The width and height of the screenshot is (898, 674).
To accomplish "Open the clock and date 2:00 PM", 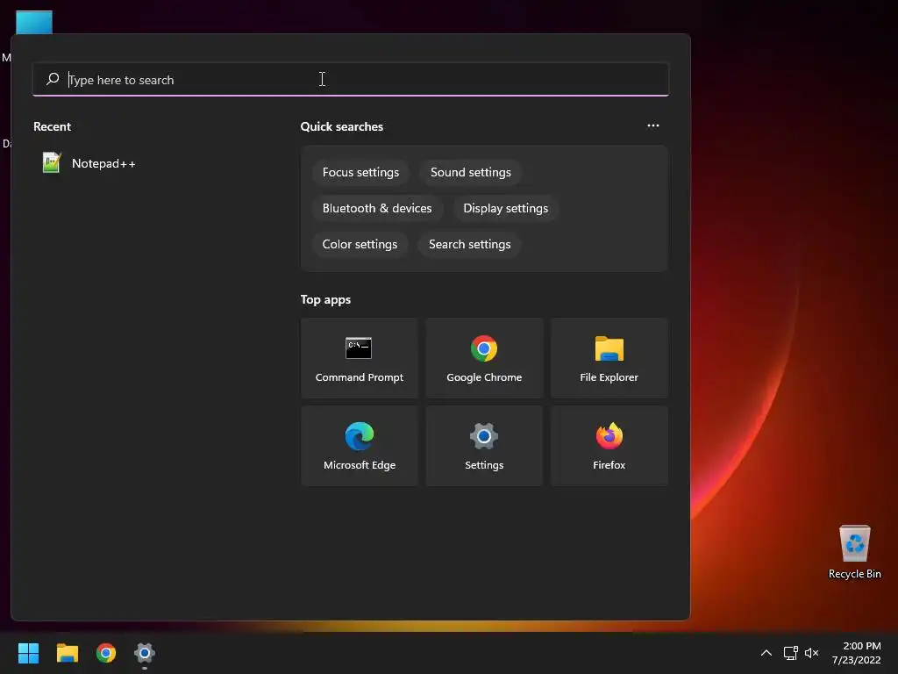I will pos(856,653).
